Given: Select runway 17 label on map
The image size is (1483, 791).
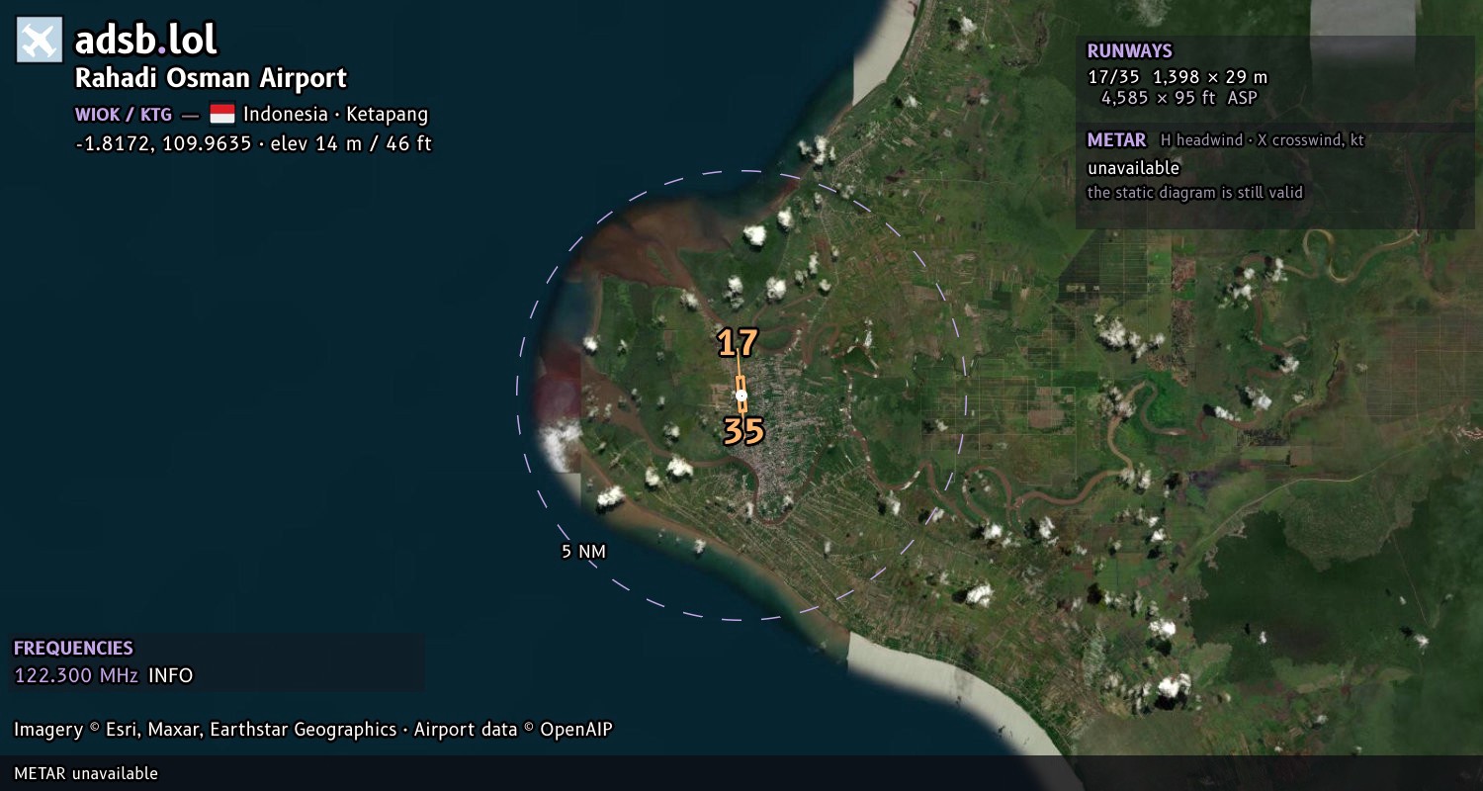Looking at the screenshot, I should coord(738,343).
